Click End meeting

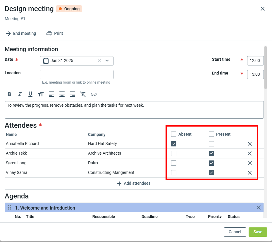point(21,34)
